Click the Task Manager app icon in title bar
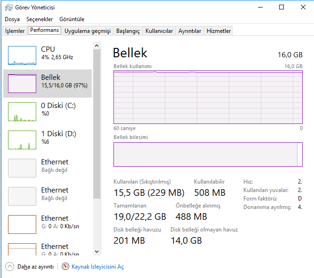The image size is (314, 278). (8, 8)
